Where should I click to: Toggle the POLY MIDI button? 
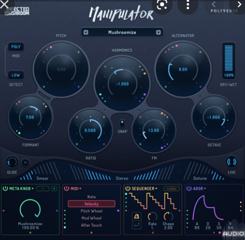point(16,47)
